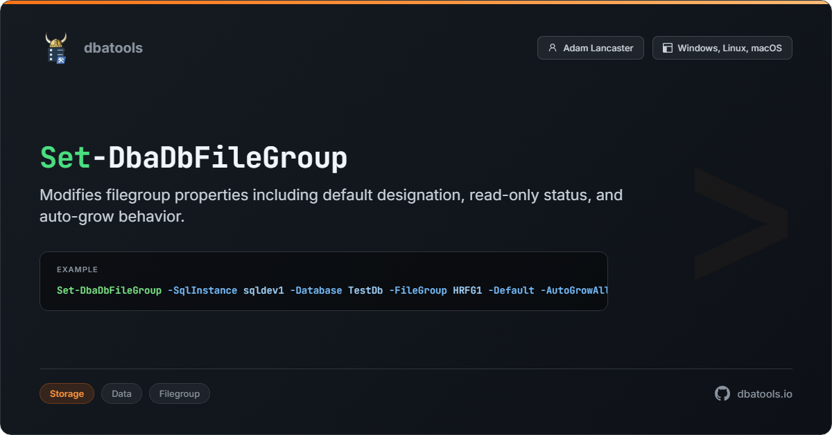
Task: Click the Set-DbaDbFileGroup command title
Action: 193,158
